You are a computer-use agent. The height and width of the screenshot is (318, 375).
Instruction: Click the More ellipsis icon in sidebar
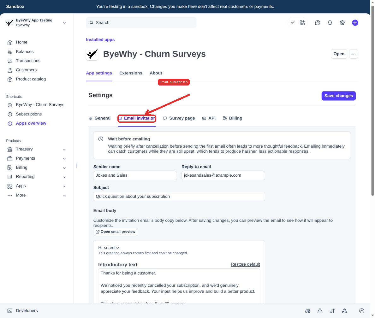[10, 196]
